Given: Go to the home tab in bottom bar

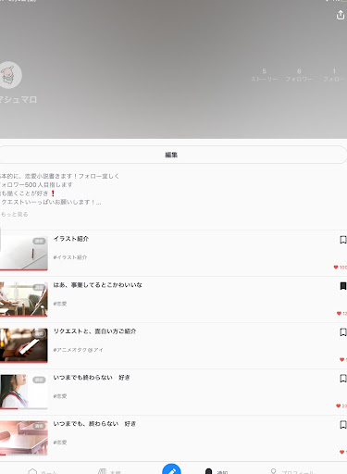Looking at the screenshot, I should point(43,471).
